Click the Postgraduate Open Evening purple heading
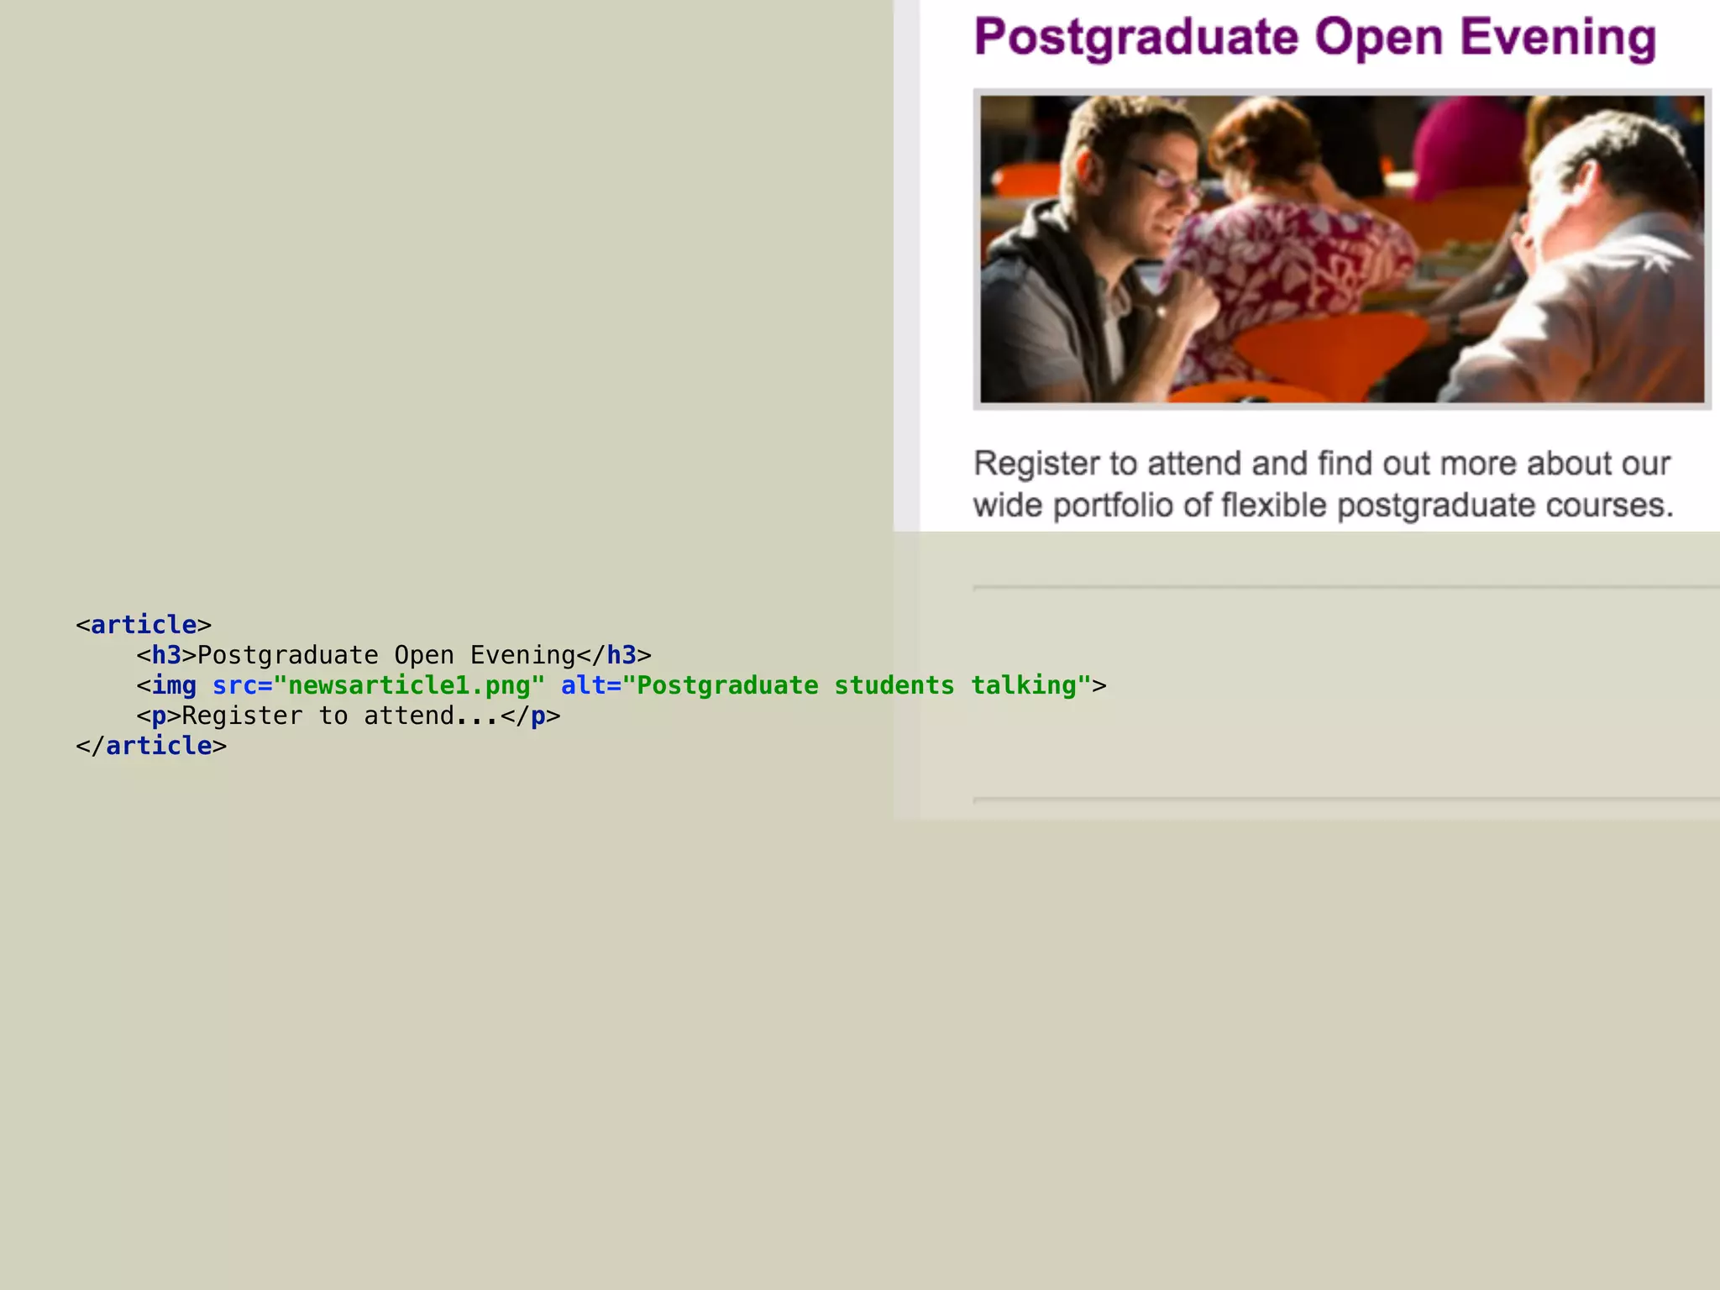 coord(1314,38)
